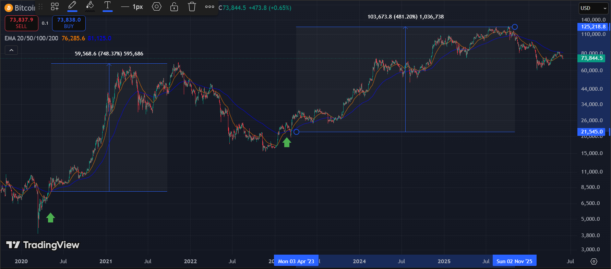The image size is (611, 269).
Task: Click the T text color tool
Action: [108, 6]
